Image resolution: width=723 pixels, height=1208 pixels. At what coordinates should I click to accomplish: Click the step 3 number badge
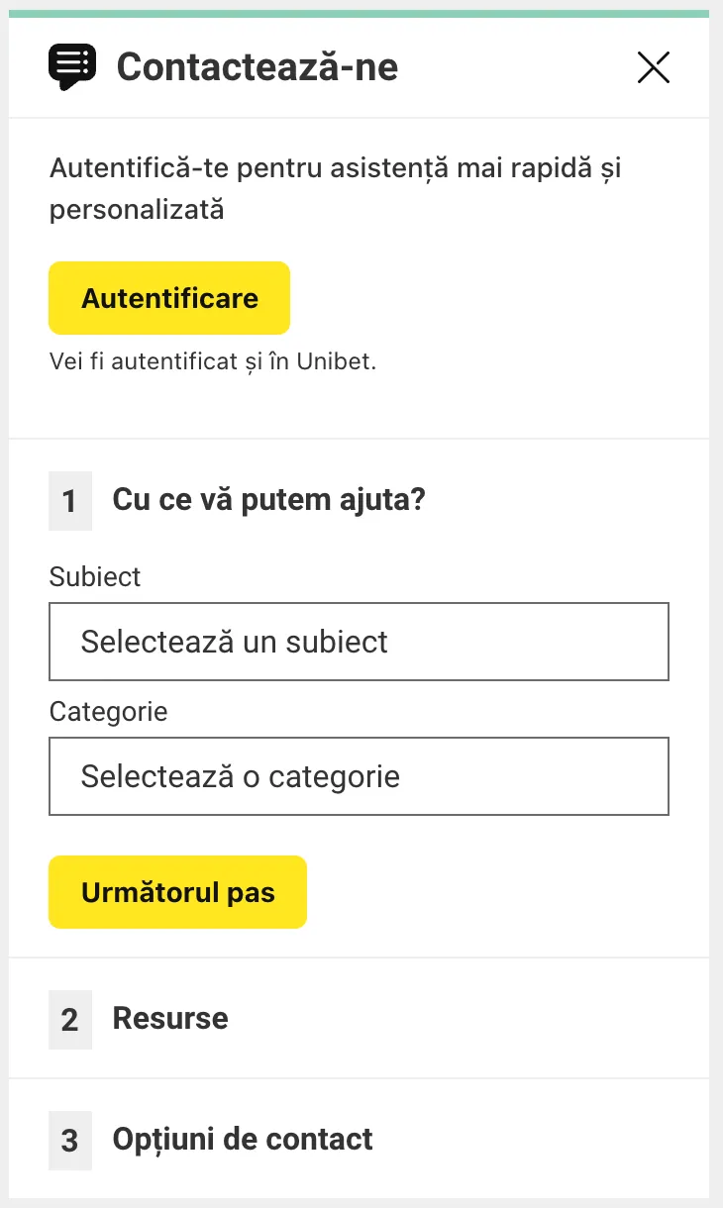pyautogui.click(x=69, y=1140)
